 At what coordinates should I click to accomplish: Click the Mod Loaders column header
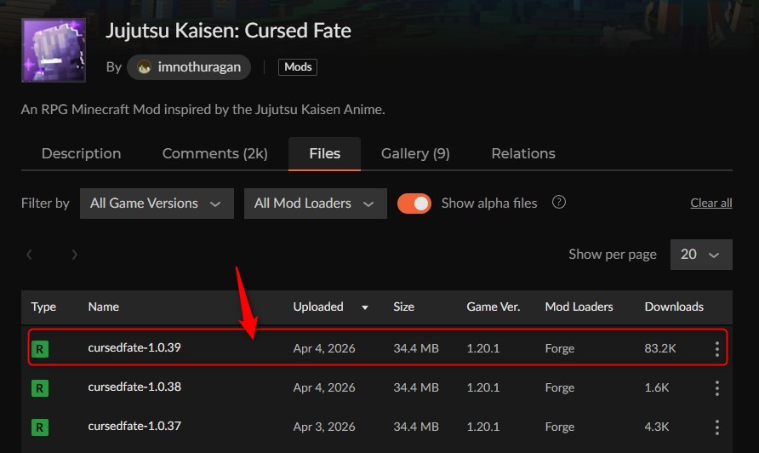click(x=579, y=307)
